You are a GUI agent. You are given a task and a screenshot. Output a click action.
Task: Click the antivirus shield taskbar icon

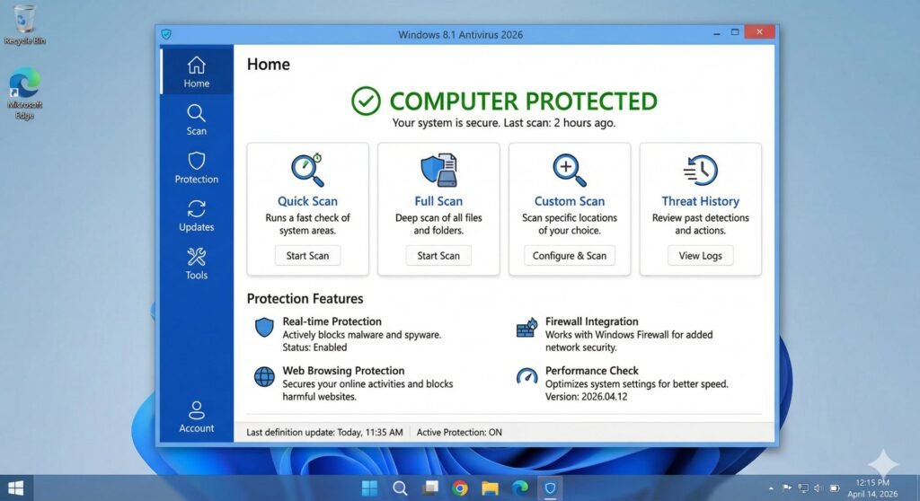pyautogui.click(x=551, y=488)
